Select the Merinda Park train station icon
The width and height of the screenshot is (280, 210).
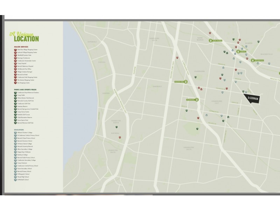click(x=186, y=82)
